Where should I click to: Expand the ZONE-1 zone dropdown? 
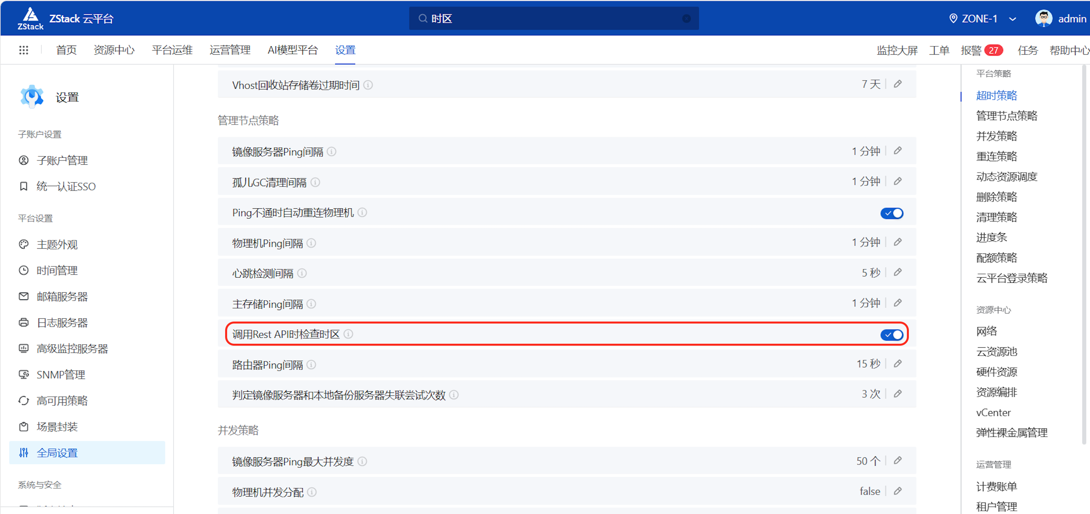click(x=1013, y=19)
